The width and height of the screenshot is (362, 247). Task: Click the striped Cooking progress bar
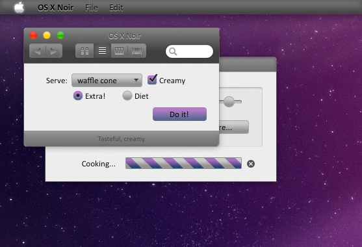tap(183, 163)
